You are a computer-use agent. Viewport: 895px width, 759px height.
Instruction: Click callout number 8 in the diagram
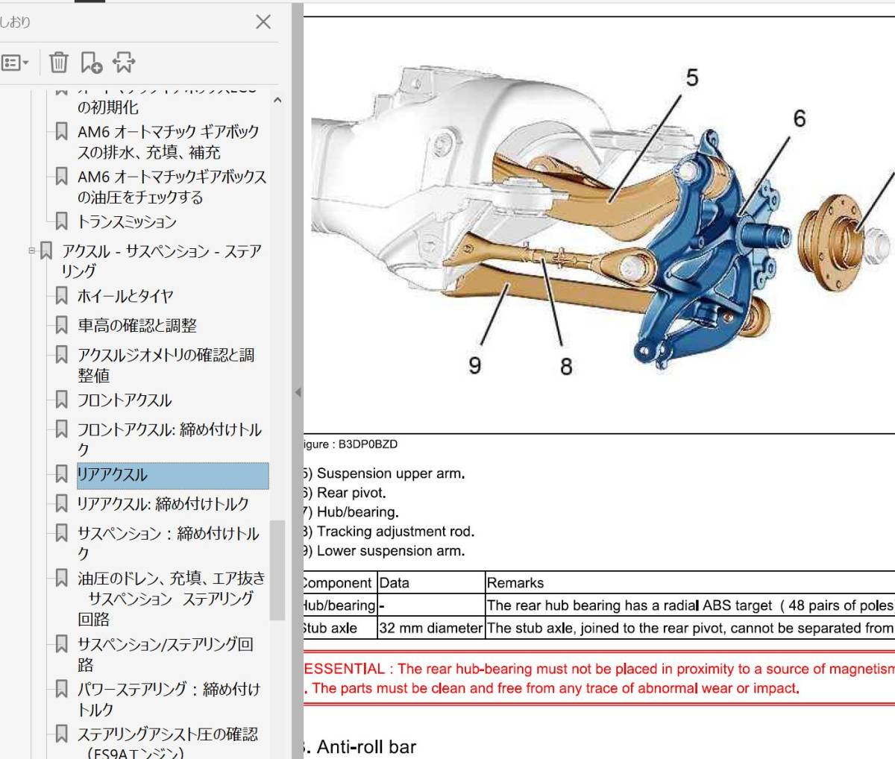566,366
